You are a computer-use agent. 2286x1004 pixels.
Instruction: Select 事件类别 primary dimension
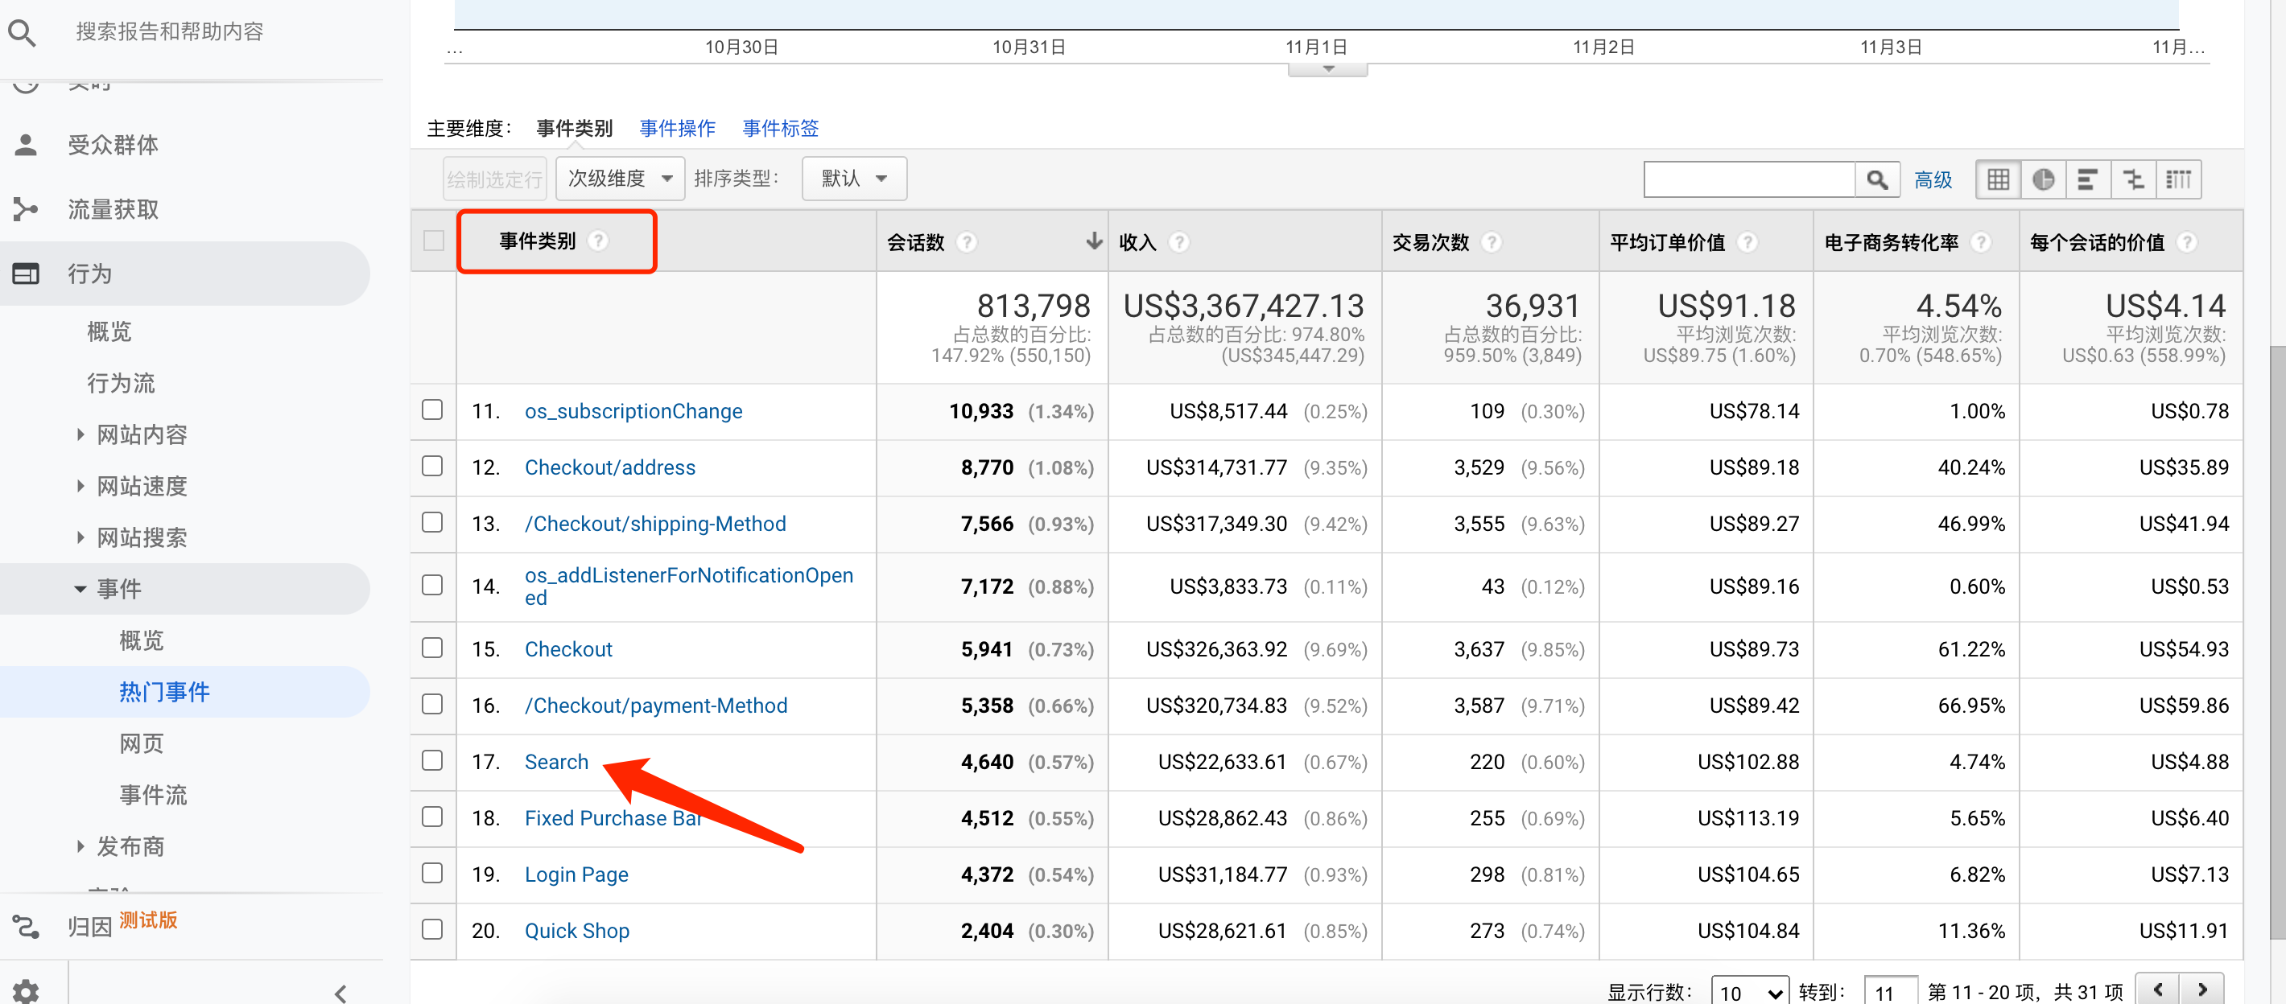tap(574, 130)
